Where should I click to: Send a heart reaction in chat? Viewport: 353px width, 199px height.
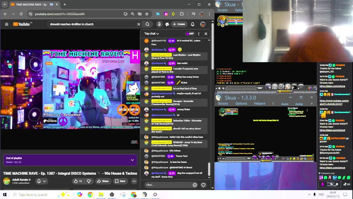click(x=203, y=185)
